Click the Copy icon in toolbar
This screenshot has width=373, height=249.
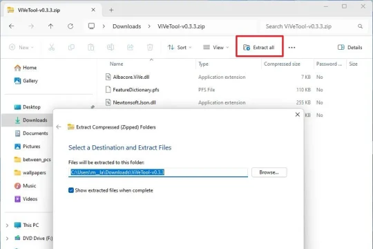click(x=71, y=47)
